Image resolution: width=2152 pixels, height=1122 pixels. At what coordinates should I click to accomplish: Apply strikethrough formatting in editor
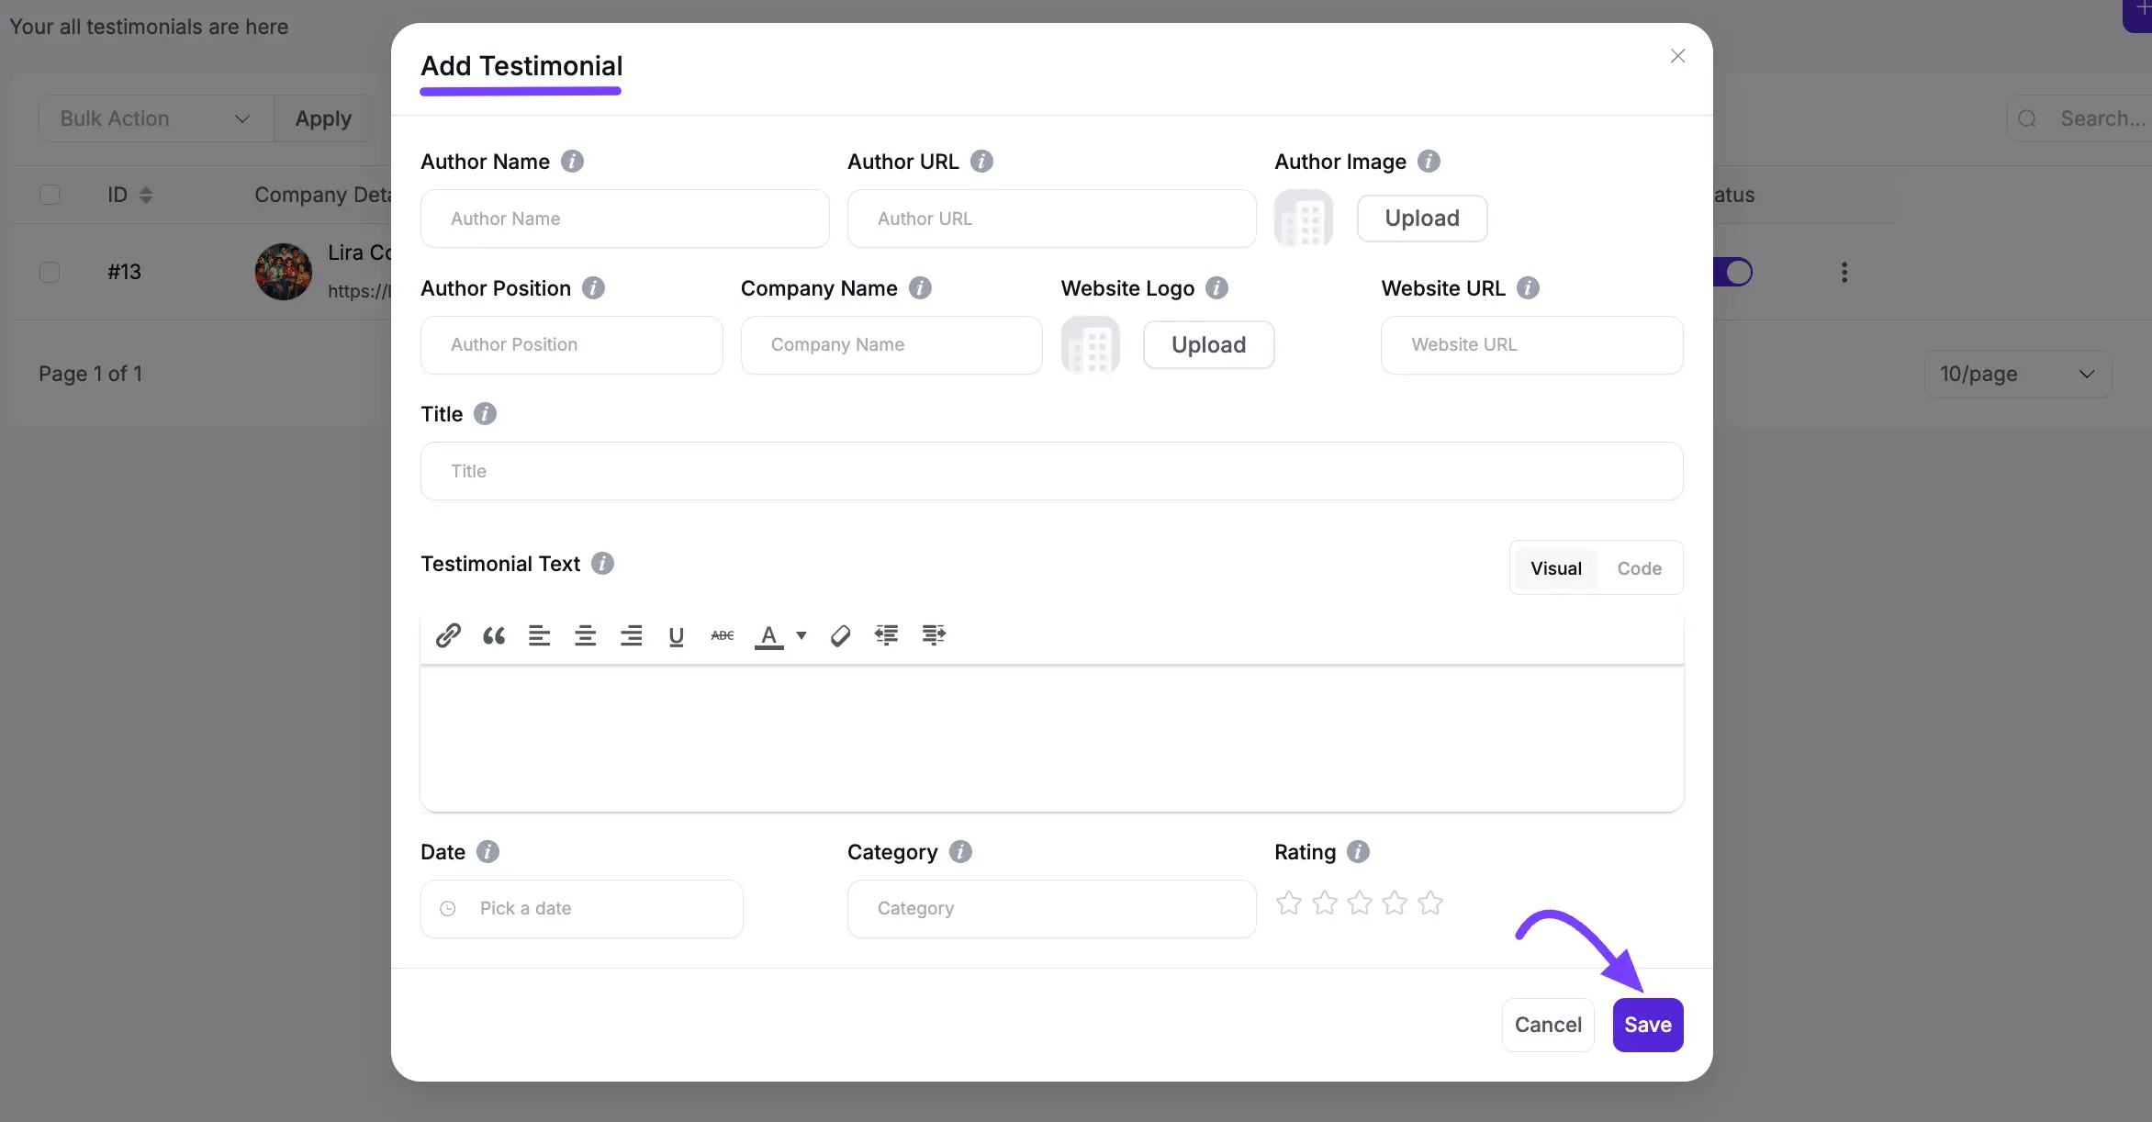(x=723, y=635)
